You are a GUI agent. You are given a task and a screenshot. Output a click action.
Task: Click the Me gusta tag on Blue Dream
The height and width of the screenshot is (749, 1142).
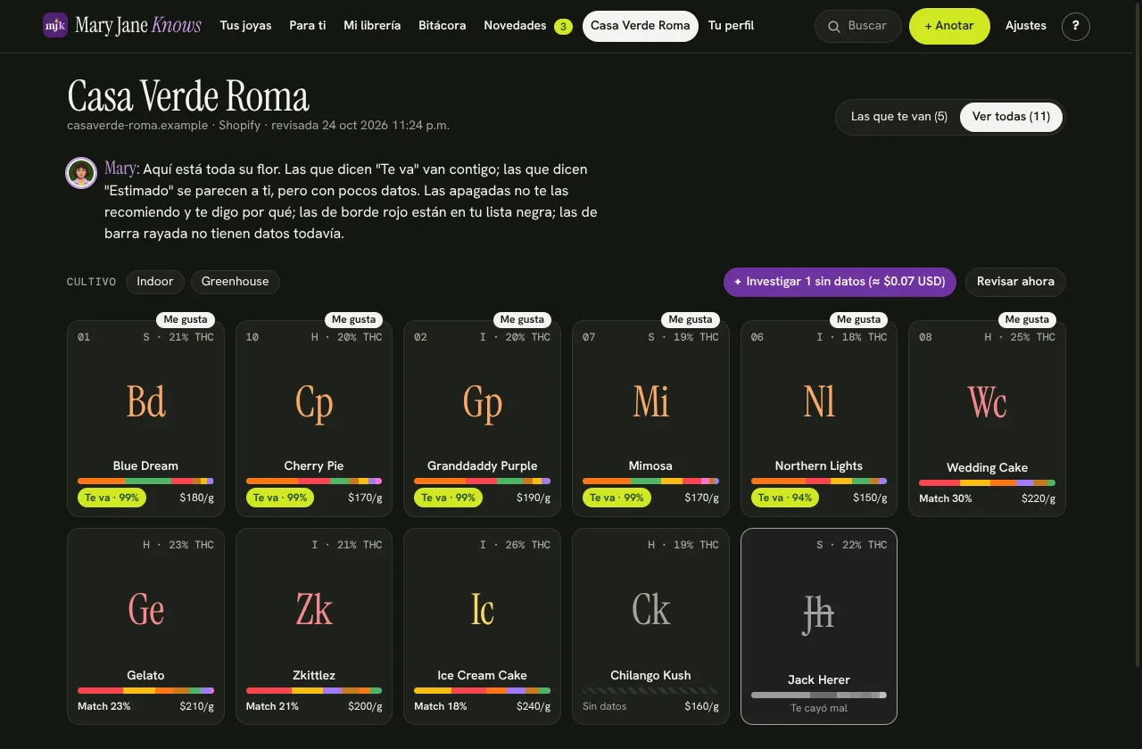[186, 319]
